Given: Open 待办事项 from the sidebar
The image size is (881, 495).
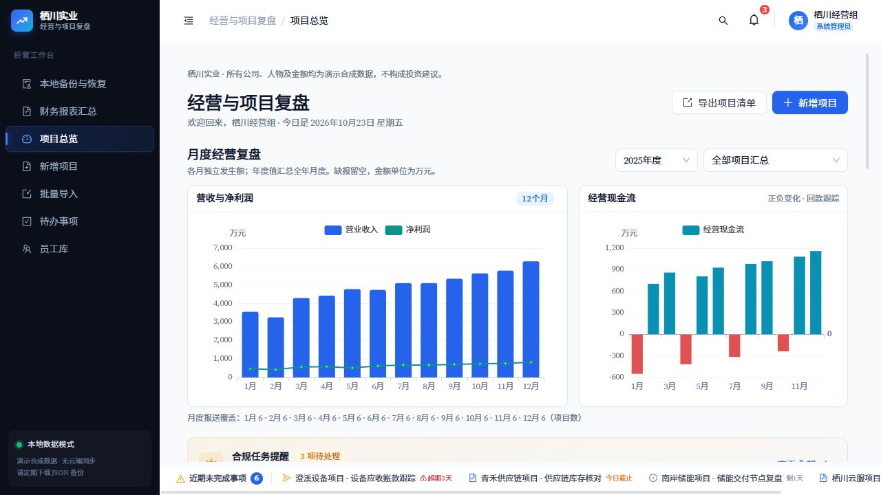Looking at the screenshot, I should click(80, 221).
